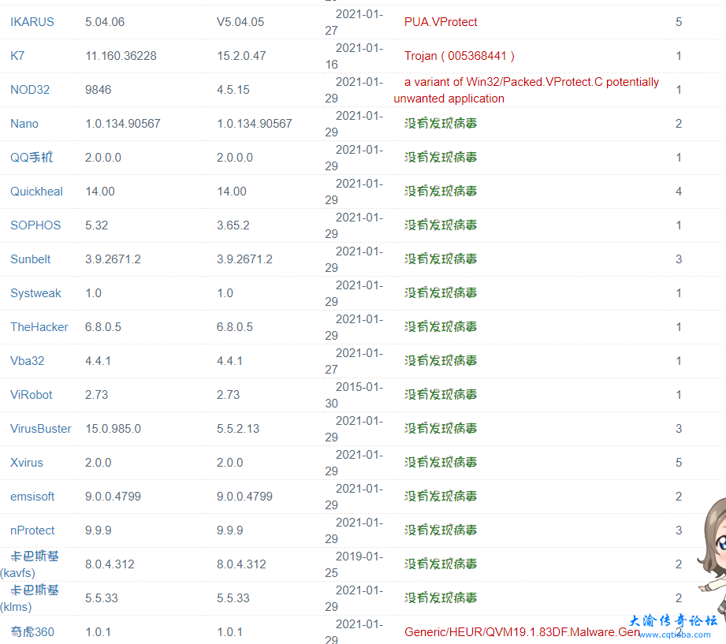Image resolution: width=726 pixels, height=644 pixels.
Task: Select the K7 date 2021-01-16
Action: [x=354, y=56]
